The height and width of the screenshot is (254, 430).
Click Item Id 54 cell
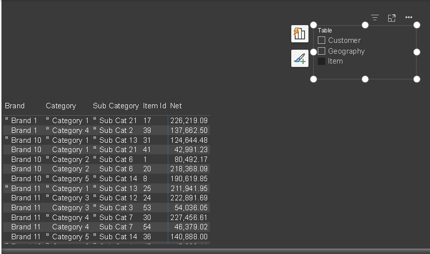[147, 227]
